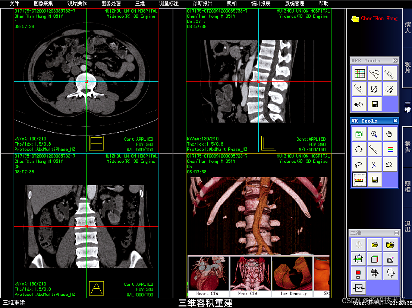
Task: Click the plain head outline icon
Action: coord(390,274)
